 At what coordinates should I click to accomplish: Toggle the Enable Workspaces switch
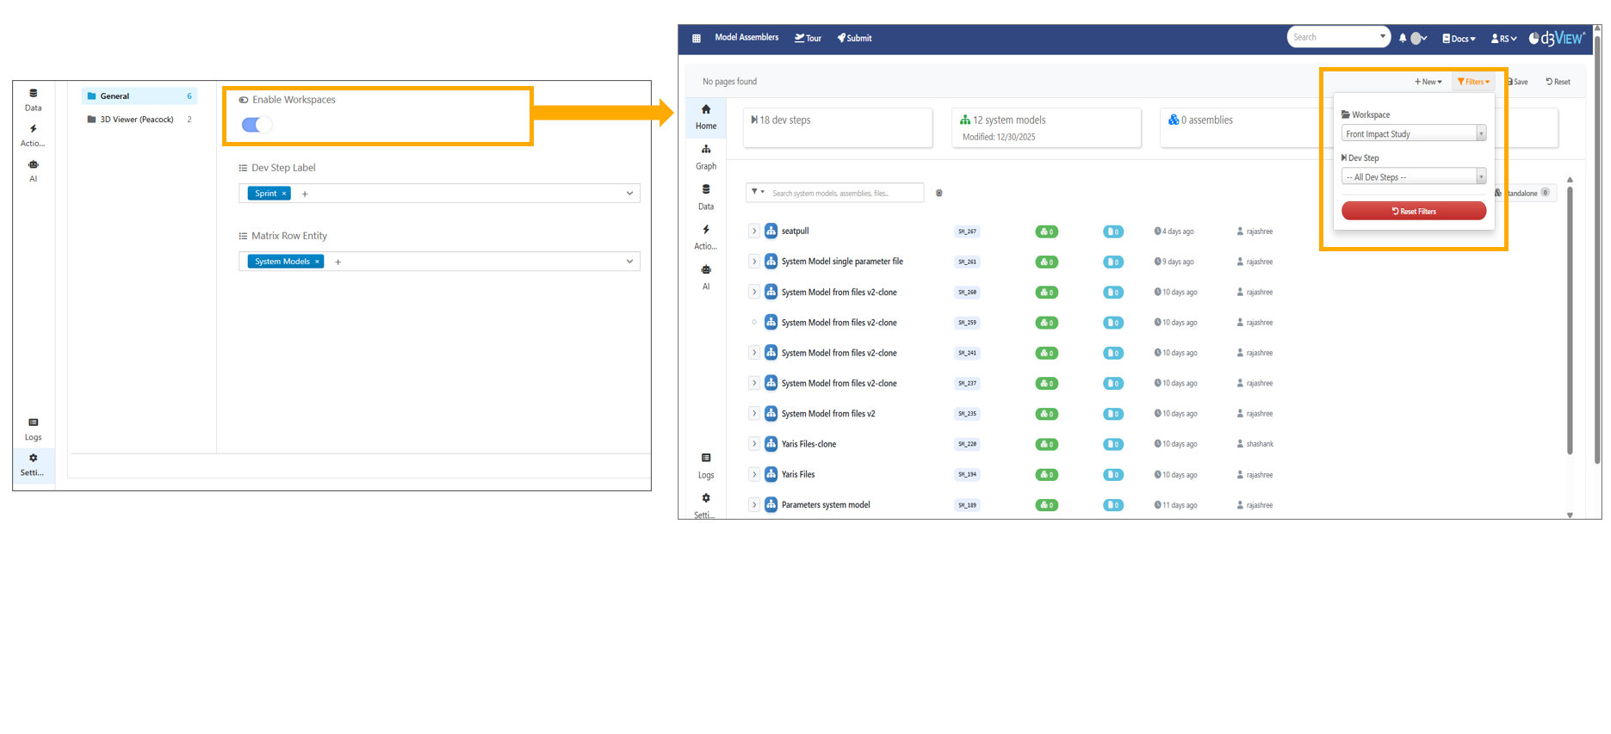pos(257,125)
